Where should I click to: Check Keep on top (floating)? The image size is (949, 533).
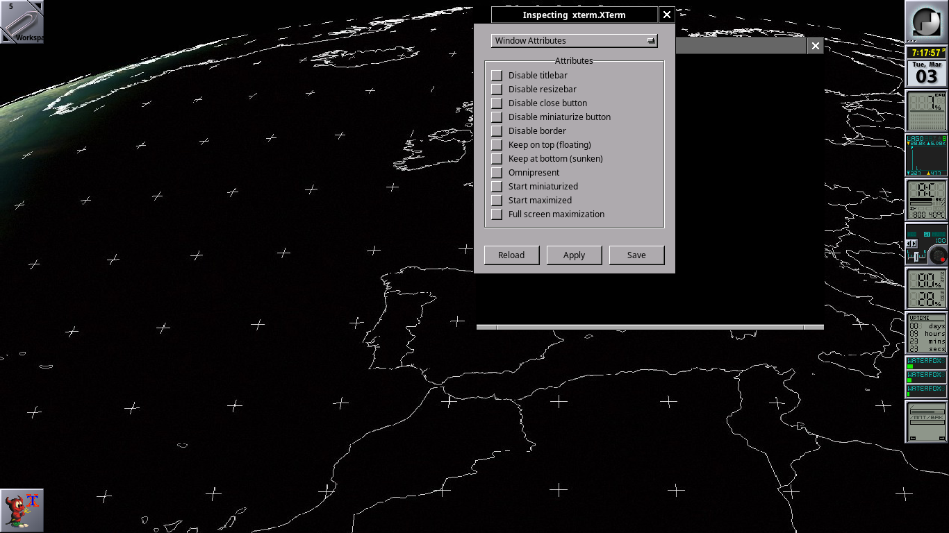(x=497, y=144)
